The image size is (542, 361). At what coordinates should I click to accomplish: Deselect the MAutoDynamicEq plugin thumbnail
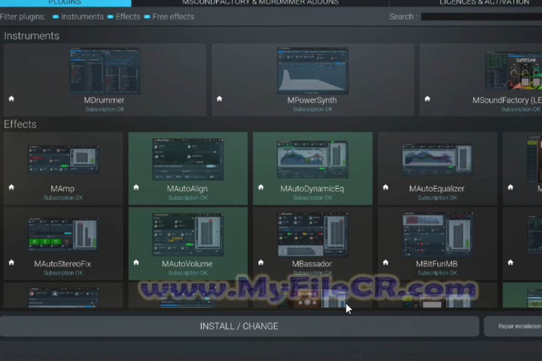pyautogui.click(x=312, y=159)
